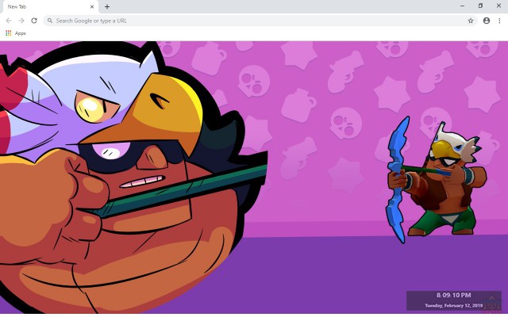Screen dimensions: 508x317
Task: Click the Apps shortcut label
Action: pyautogui.click(x=20, y=33)
